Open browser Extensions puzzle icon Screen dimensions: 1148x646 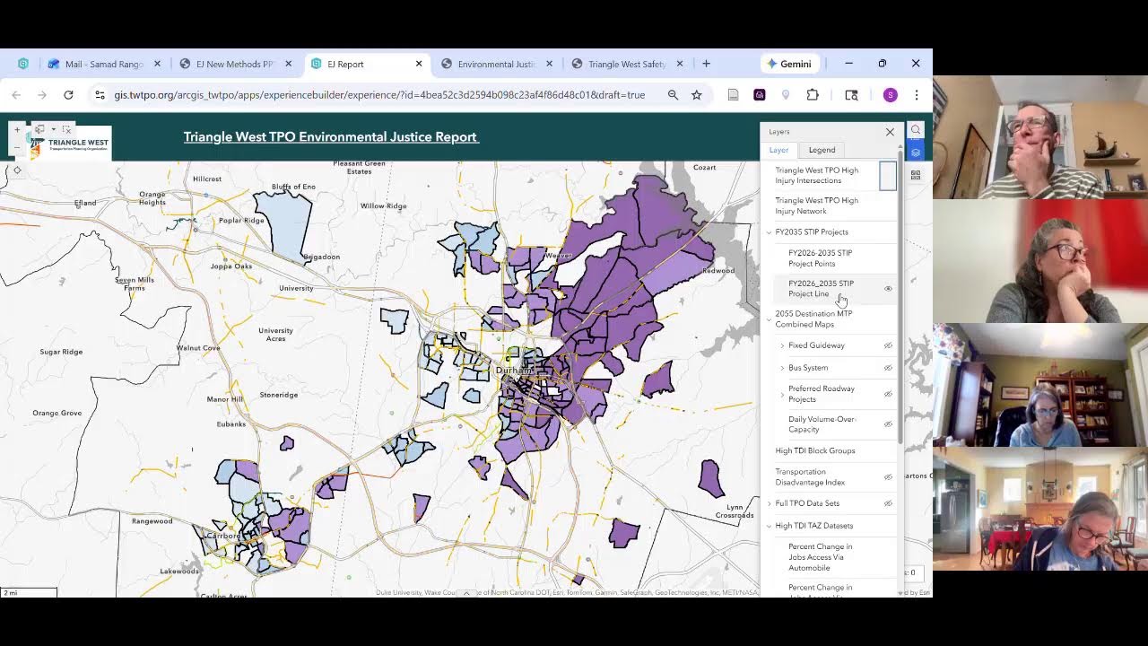pyautogui.click(x=813, y=95)
